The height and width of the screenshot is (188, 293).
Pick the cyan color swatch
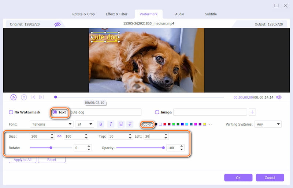click(187, 124)
